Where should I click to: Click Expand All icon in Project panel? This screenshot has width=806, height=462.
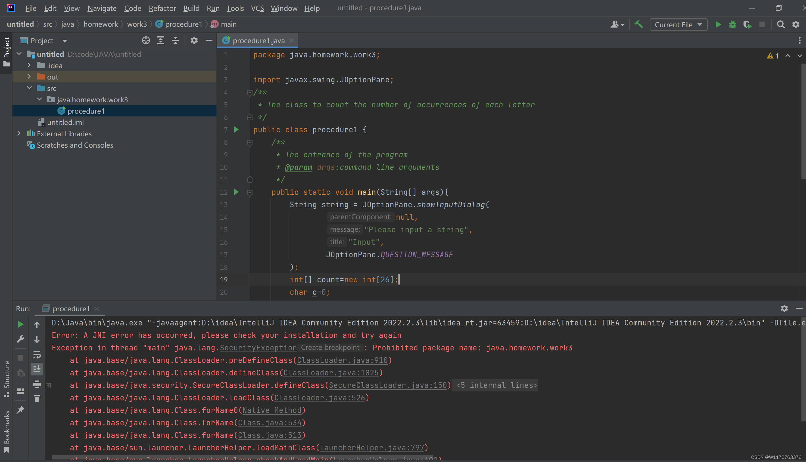pos(160,41)
